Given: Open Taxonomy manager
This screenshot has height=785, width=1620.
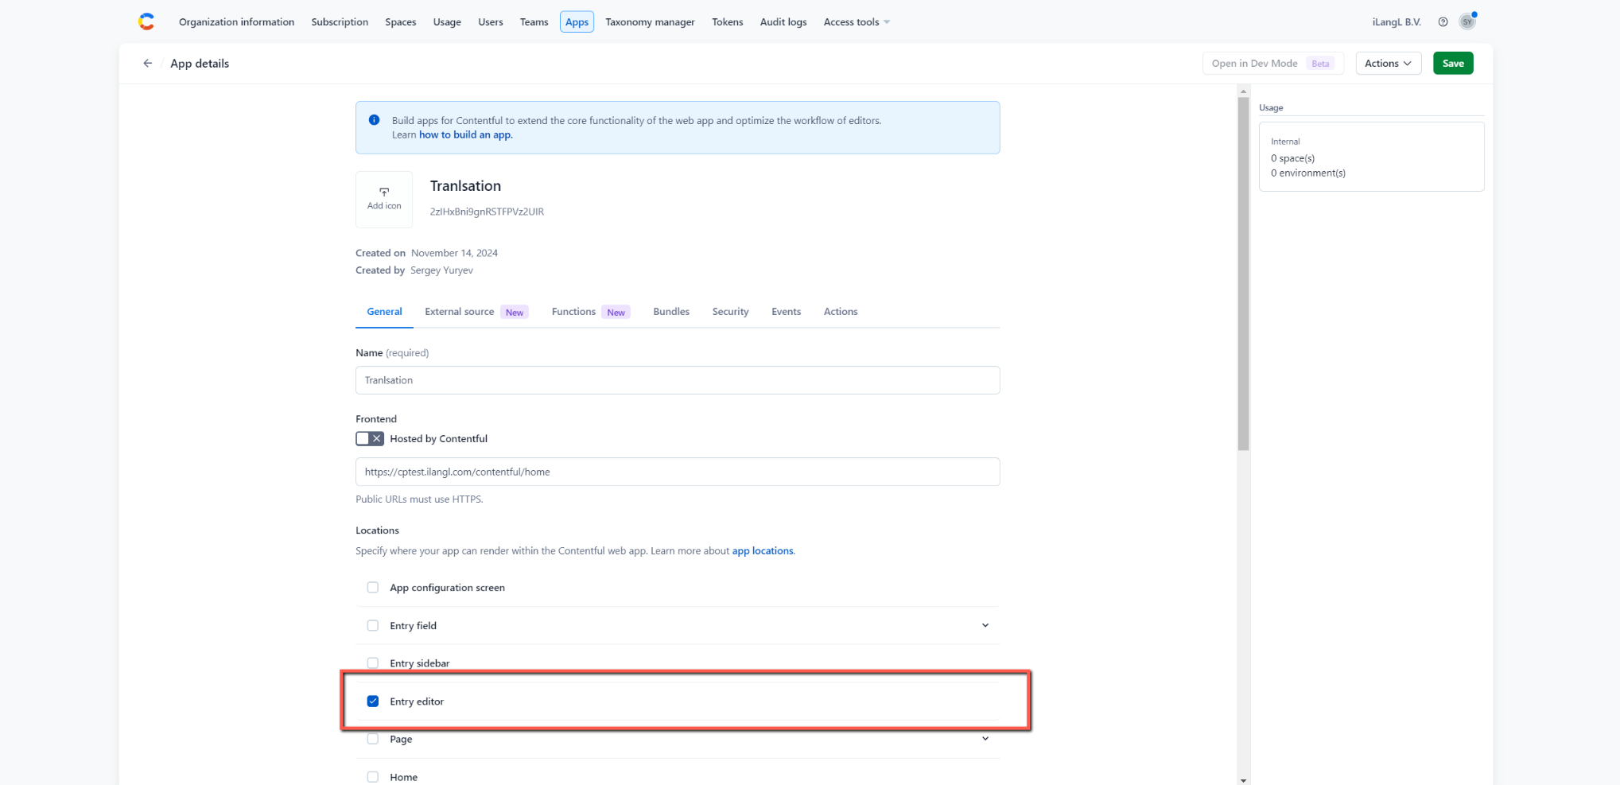Looking at the screenshot, I should (650, 22).
